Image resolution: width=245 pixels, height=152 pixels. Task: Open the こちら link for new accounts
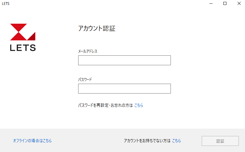click(x=176, y=141)
